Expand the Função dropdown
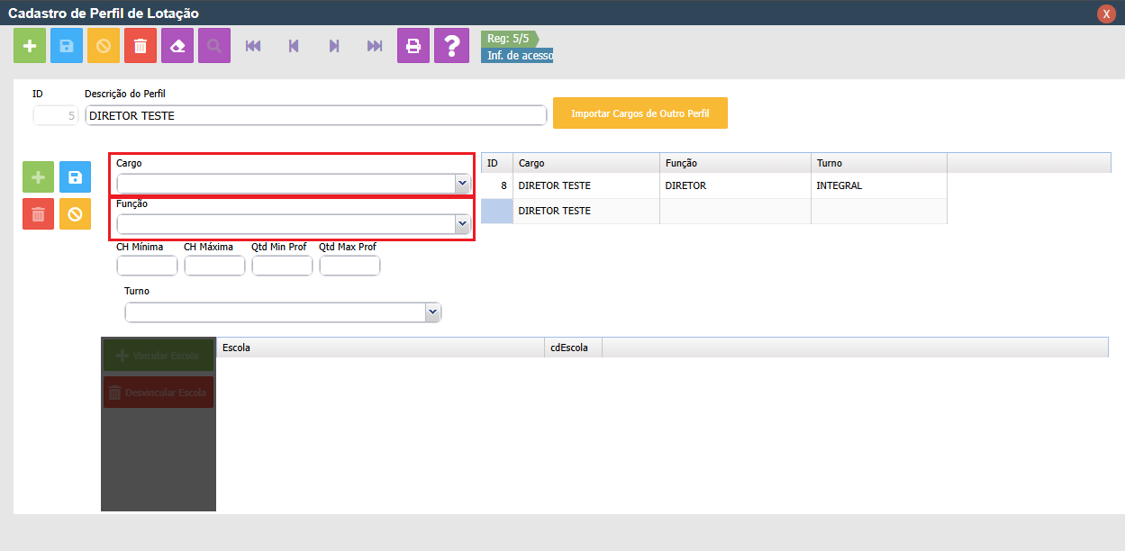 (462, 224)
